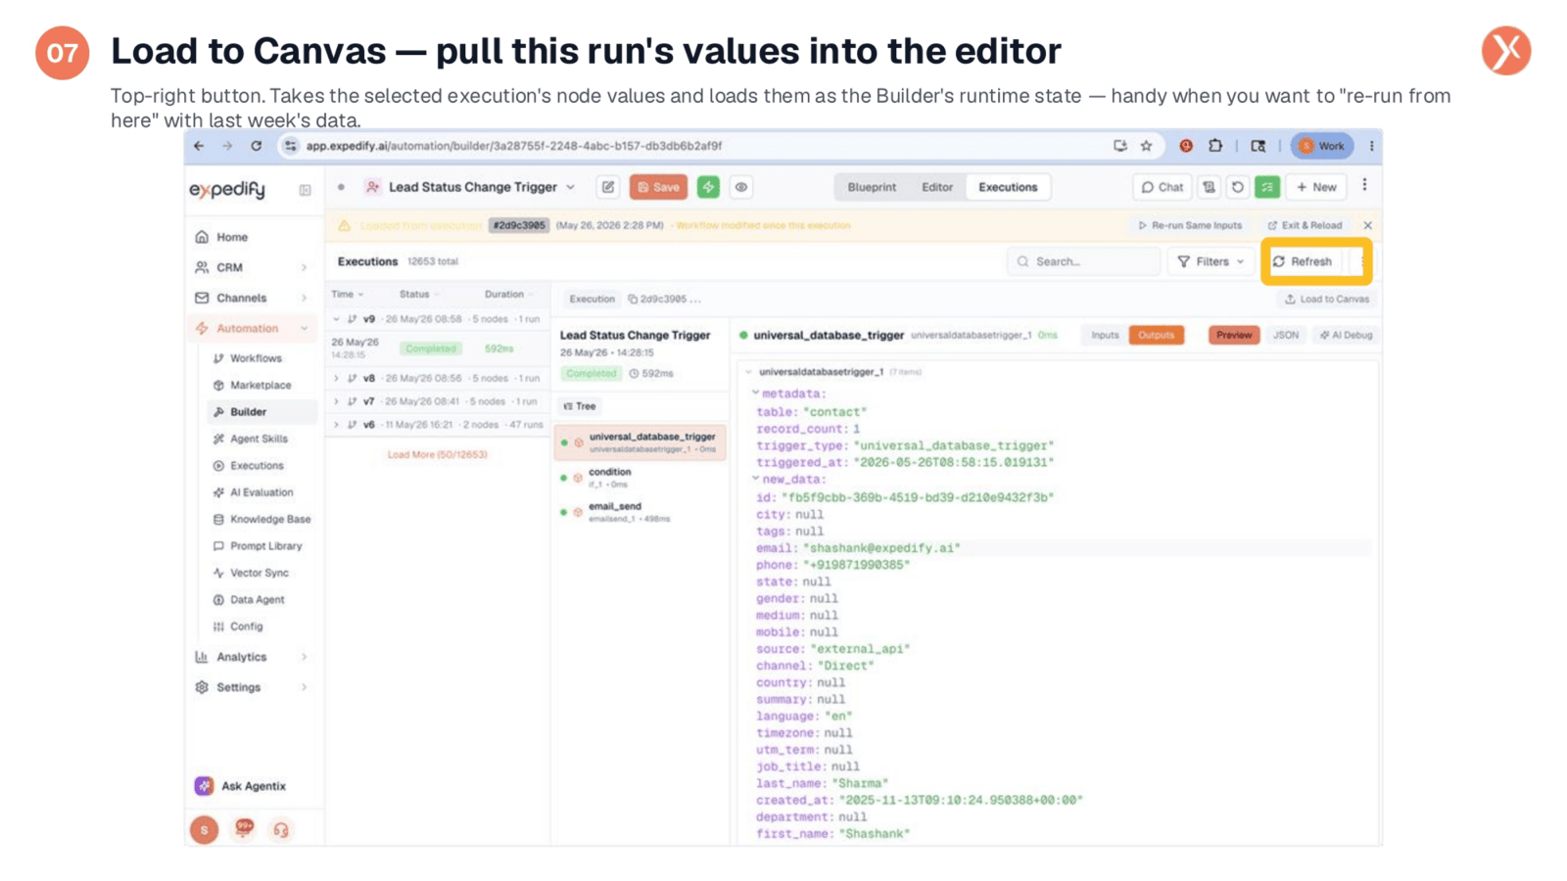Select the email_send node in the tree
Viewport: 1567px width, 881px height.
pyautogui.click(x=641, y=512)
